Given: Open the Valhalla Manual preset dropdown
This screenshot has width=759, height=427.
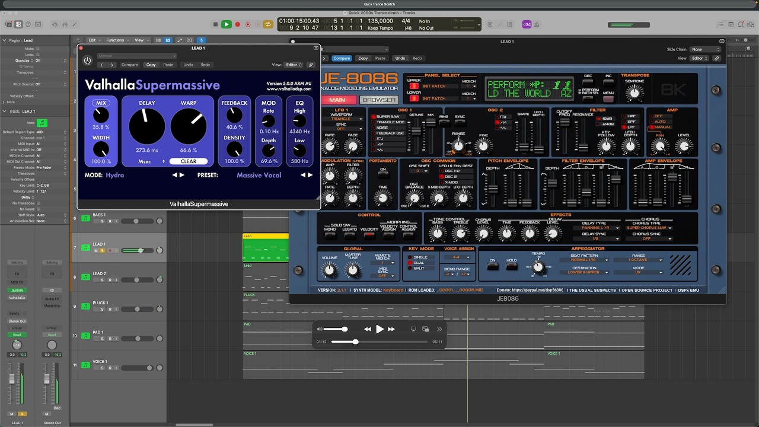Looking at the screenshot, I should coord(136,56).
